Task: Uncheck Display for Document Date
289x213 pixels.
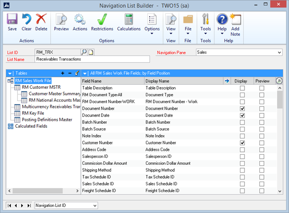Action: point(242,115)
